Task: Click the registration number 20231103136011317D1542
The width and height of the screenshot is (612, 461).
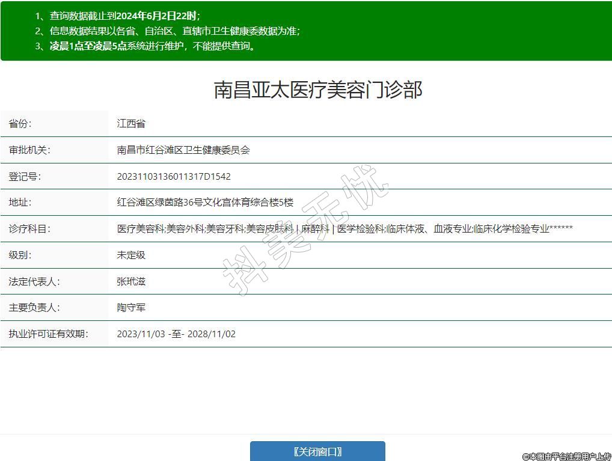Action: (x=174, y=177)
